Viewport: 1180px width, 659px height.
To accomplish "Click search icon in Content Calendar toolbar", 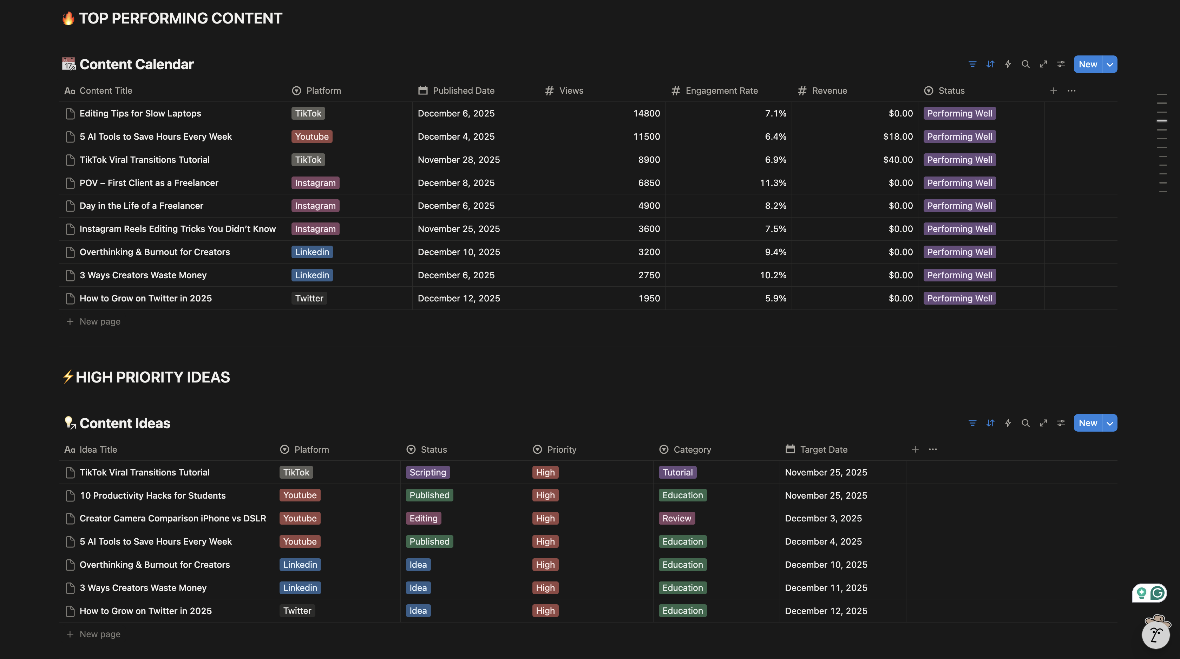I will tap(1025, 64).
